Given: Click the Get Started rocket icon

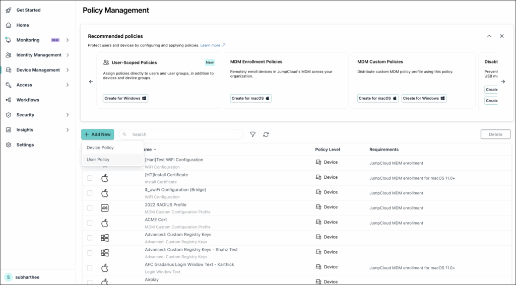Looking at the screenshot, I should pos(9,10).
